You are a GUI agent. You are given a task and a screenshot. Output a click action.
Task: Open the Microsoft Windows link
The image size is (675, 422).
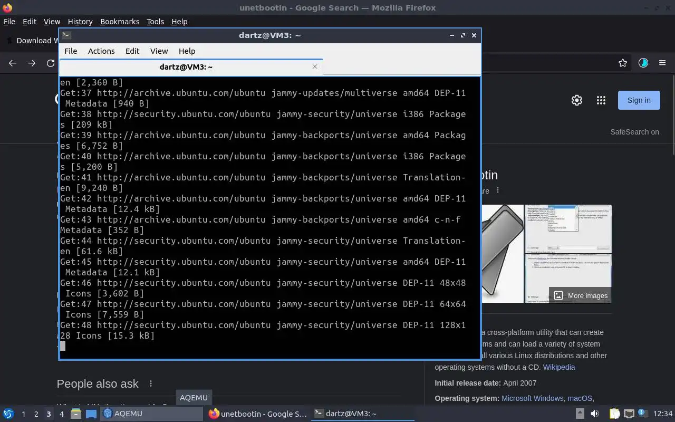point(533,398)
